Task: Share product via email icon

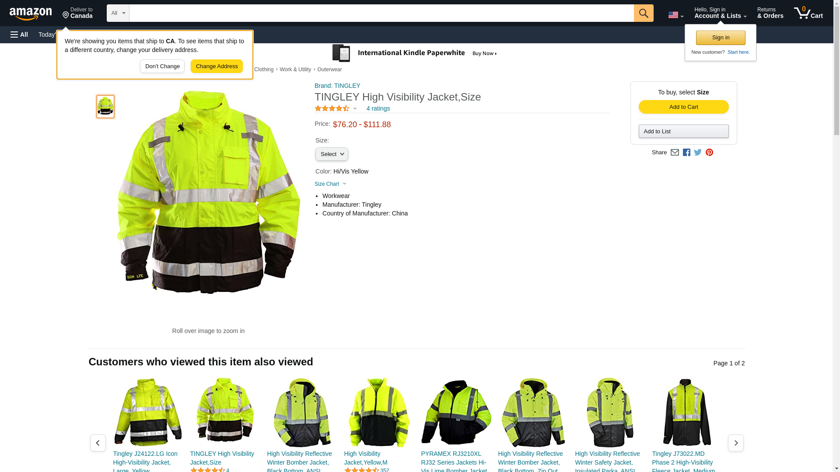Action: click(675, 153)
